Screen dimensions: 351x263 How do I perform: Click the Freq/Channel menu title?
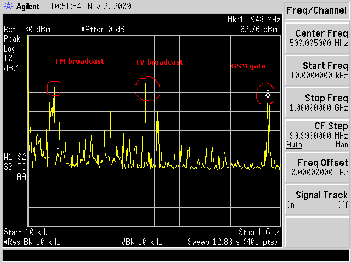[x=316, y=10]
